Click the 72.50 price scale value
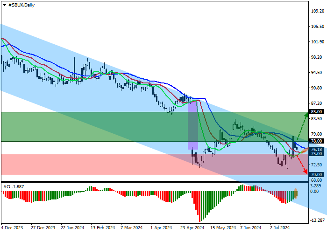This screenshot has width=327, height=233. (x=318, y=165)
